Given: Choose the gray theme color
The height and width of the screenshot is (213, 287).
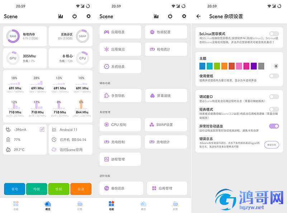Looking at the screenshot, I should (261, 66).
